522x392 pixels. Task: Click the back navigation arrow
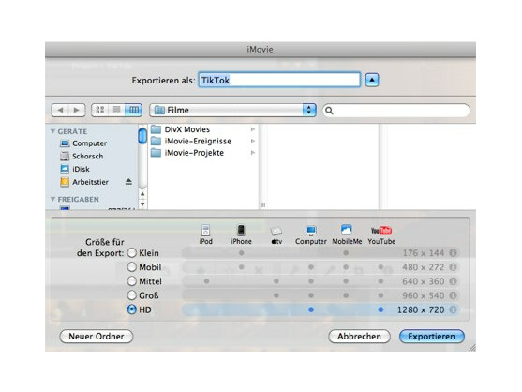tap(60, 110)
